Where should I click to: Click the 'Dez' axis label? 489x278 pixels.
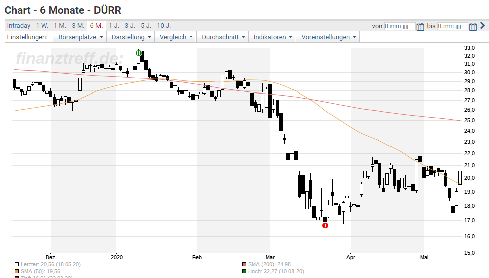pyautogui.click(x=50, y=257)
